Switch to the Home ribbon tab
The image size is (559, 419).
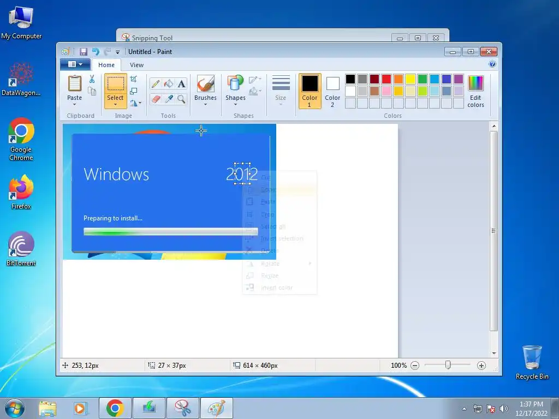pos(106,65)
